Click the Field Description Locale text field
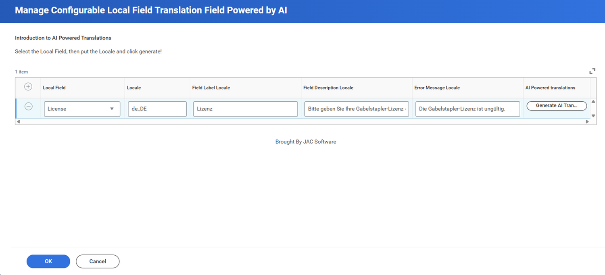This screenshot has height=275, width=605. [x=356, y=109]
